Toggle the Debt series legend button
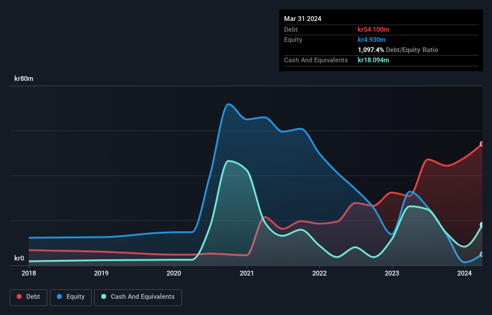492x315 pixels. [28, 297]
